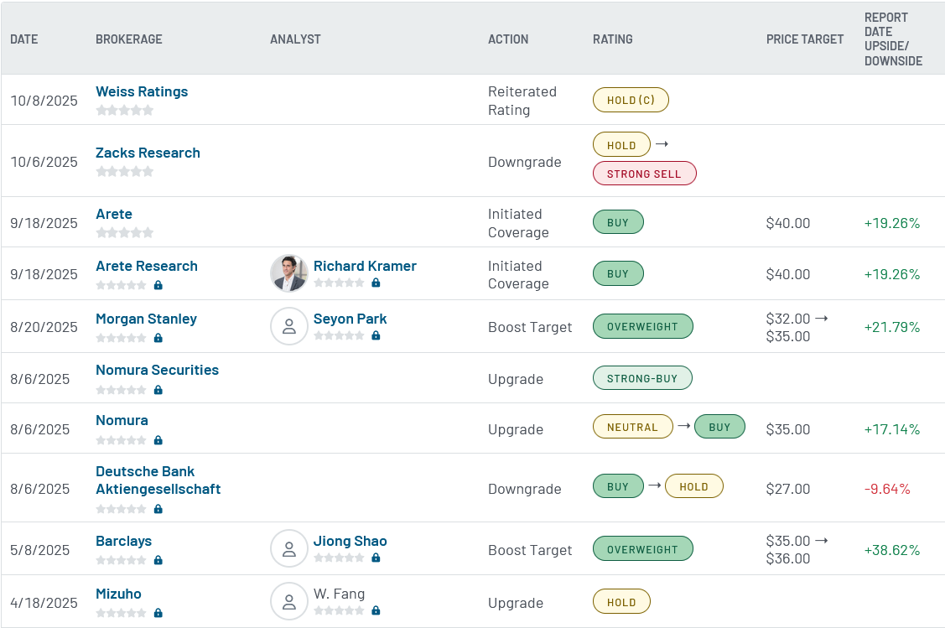Click the -9.64% downside value
Screen dimensions: 945x628
pyautogui.click(x=887, y=489)
